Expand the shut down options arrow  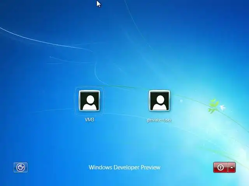tap(232, 167)
